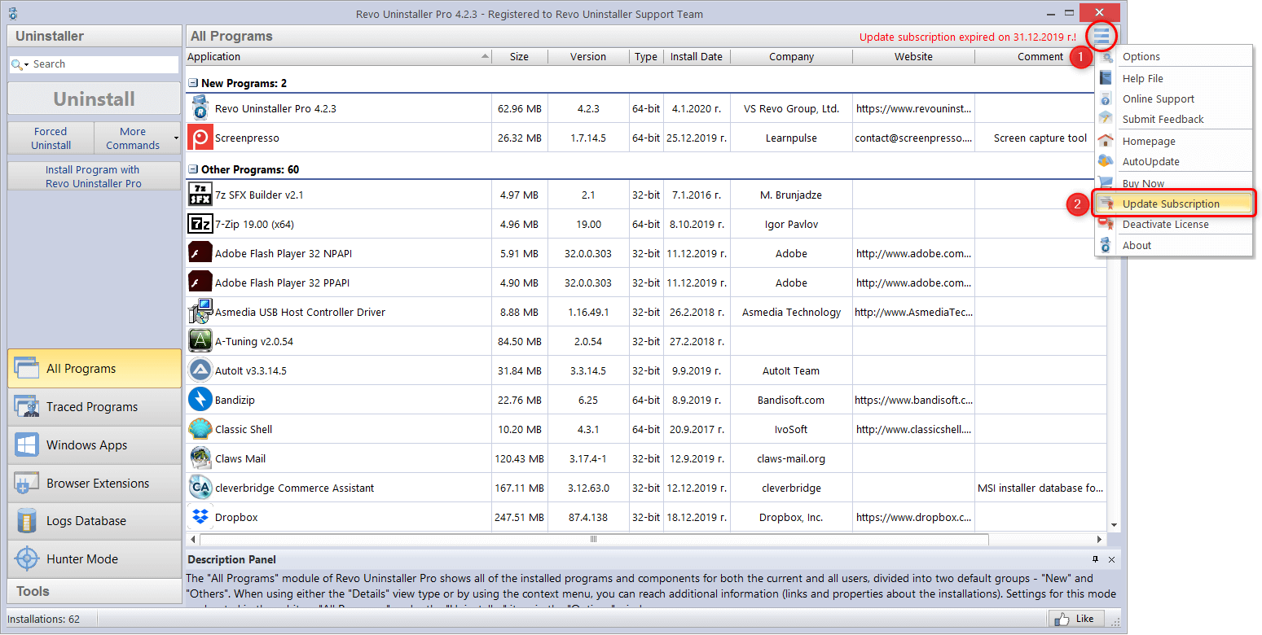Viewport: 1262px width, 635px height.
Task: Open the Browser Extensions module
Action: [95, 484]
